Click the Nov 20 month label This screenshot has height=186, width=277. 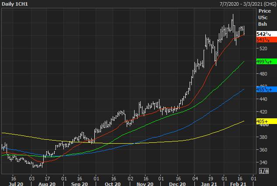click(145, 184)
